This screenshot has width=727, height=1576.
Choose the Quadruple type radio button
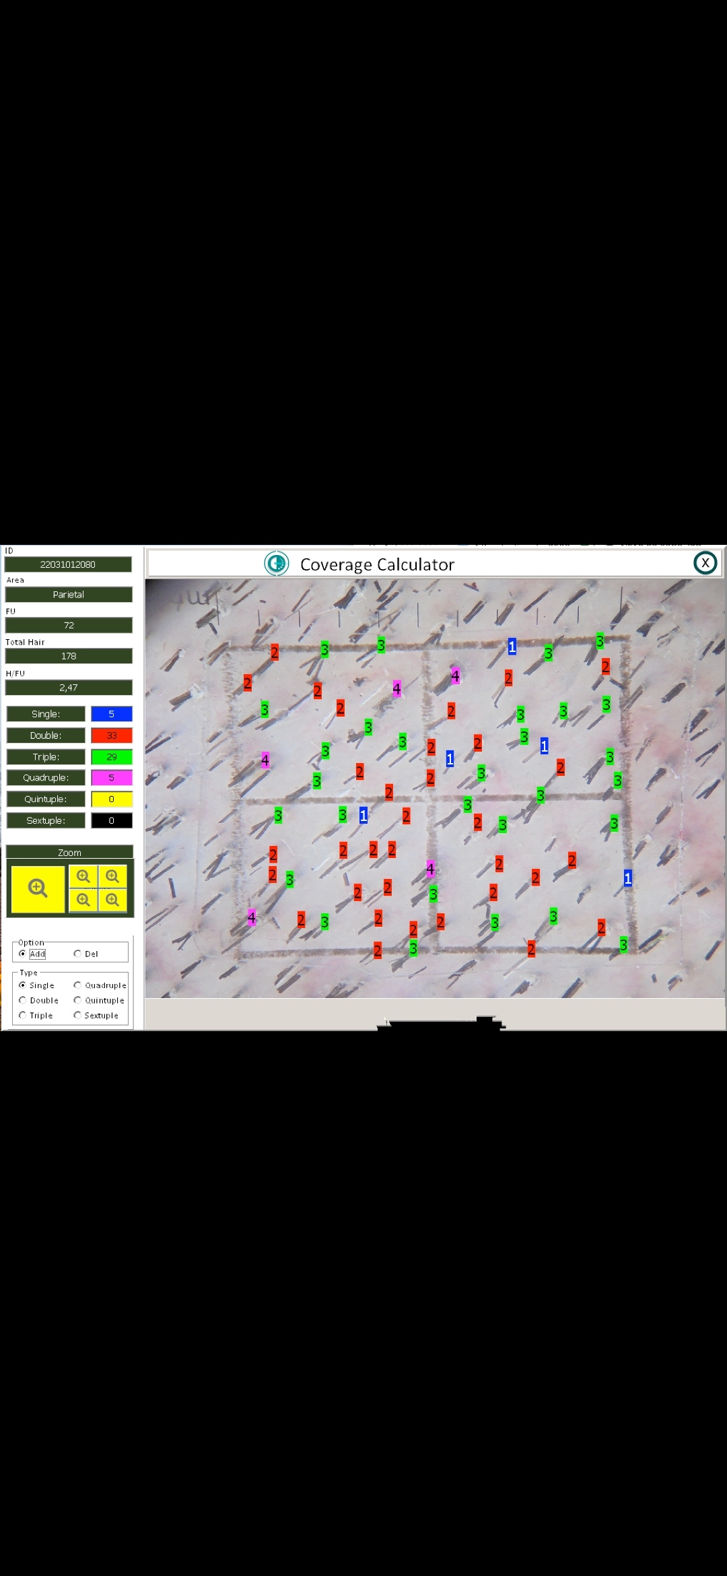77,985
